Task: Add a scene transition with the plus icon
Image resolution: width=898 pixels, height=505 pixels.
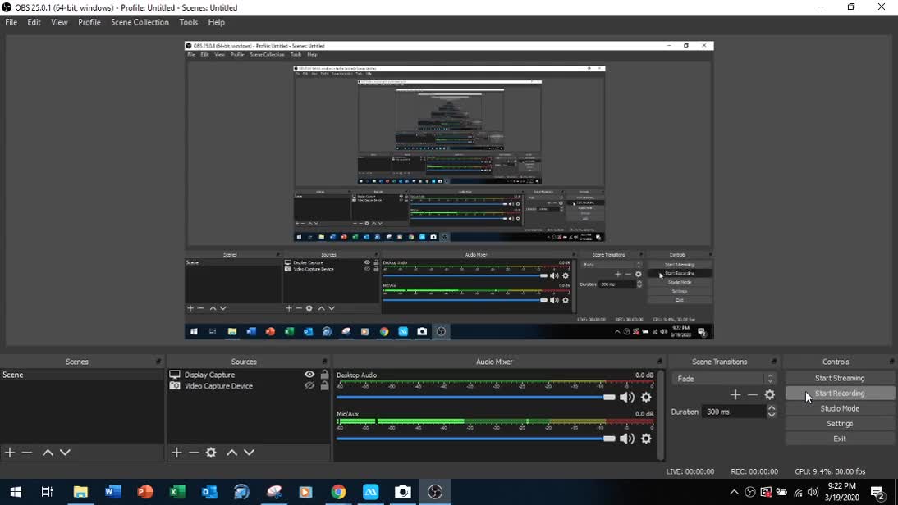Action: coord(735,394)
